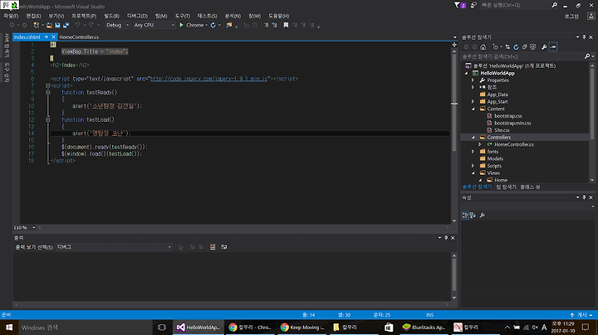Click the Solution Explorer vertical scrollbar thumb
The image size is (598, 335).
pos(592,103)
